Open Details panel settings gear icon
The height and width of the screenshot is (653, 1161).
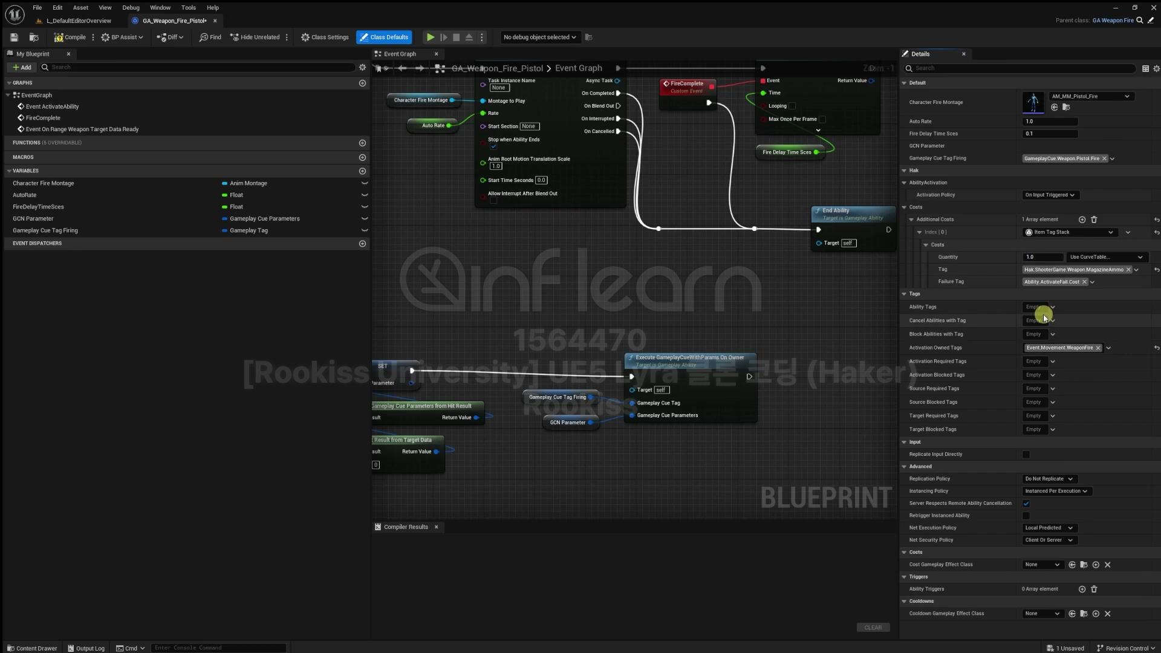point(1156,69)
